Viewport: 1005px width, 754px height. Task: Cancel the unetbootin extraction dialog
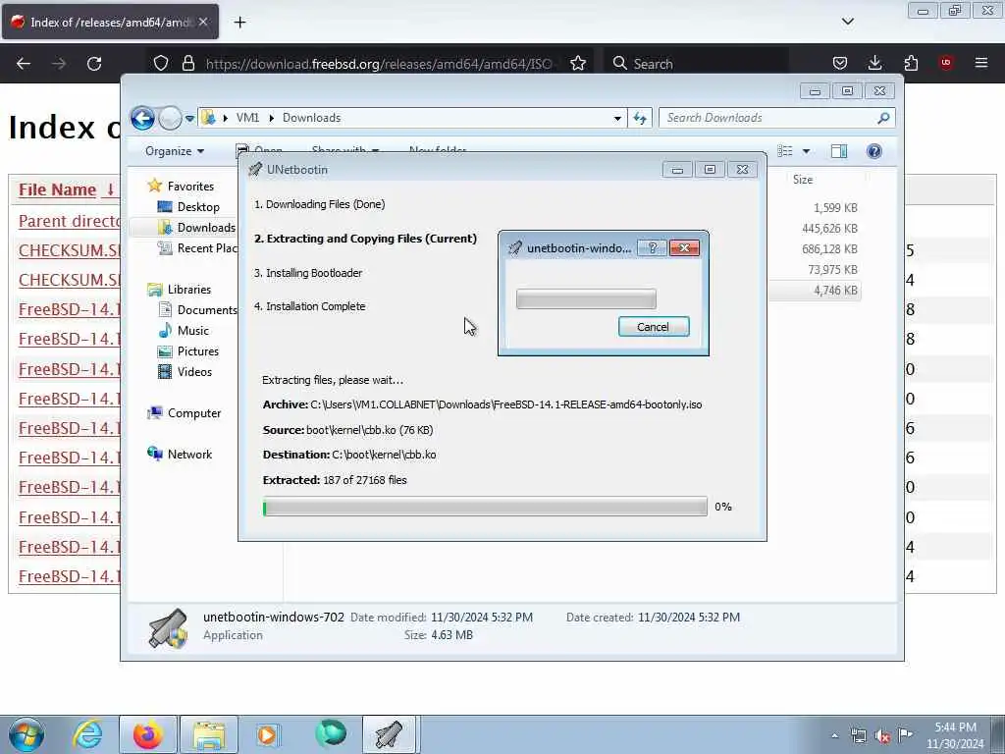(653, 326)
